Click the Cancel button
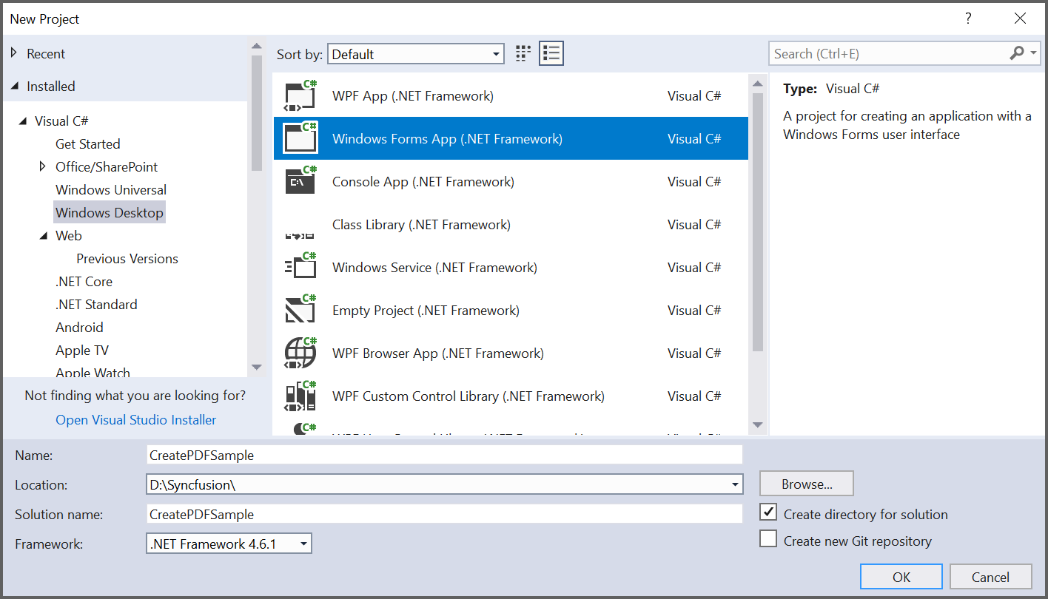Image resolution: width=1048 pixels, height=599 pixels. [990, 577]
